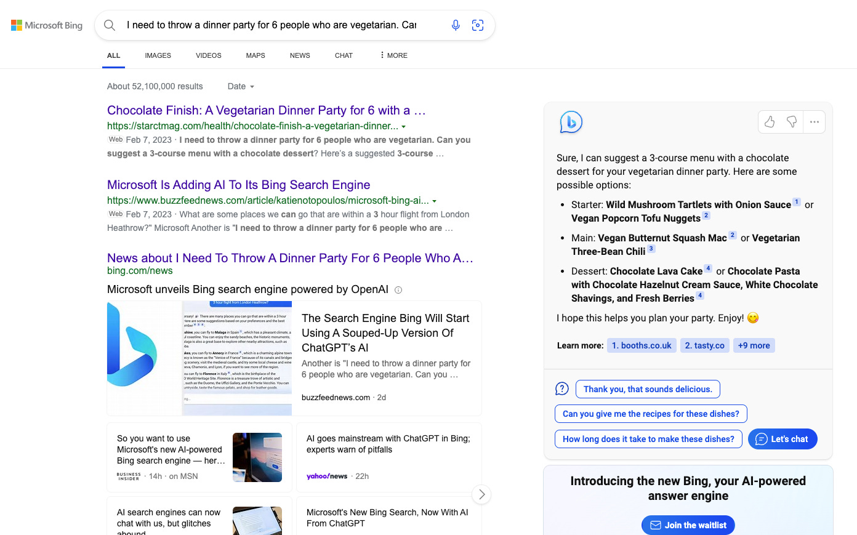Screen dimensions: 857x535
Task: Expand the MORE menu
Action: pyautogui.click(x=394, y=55)
